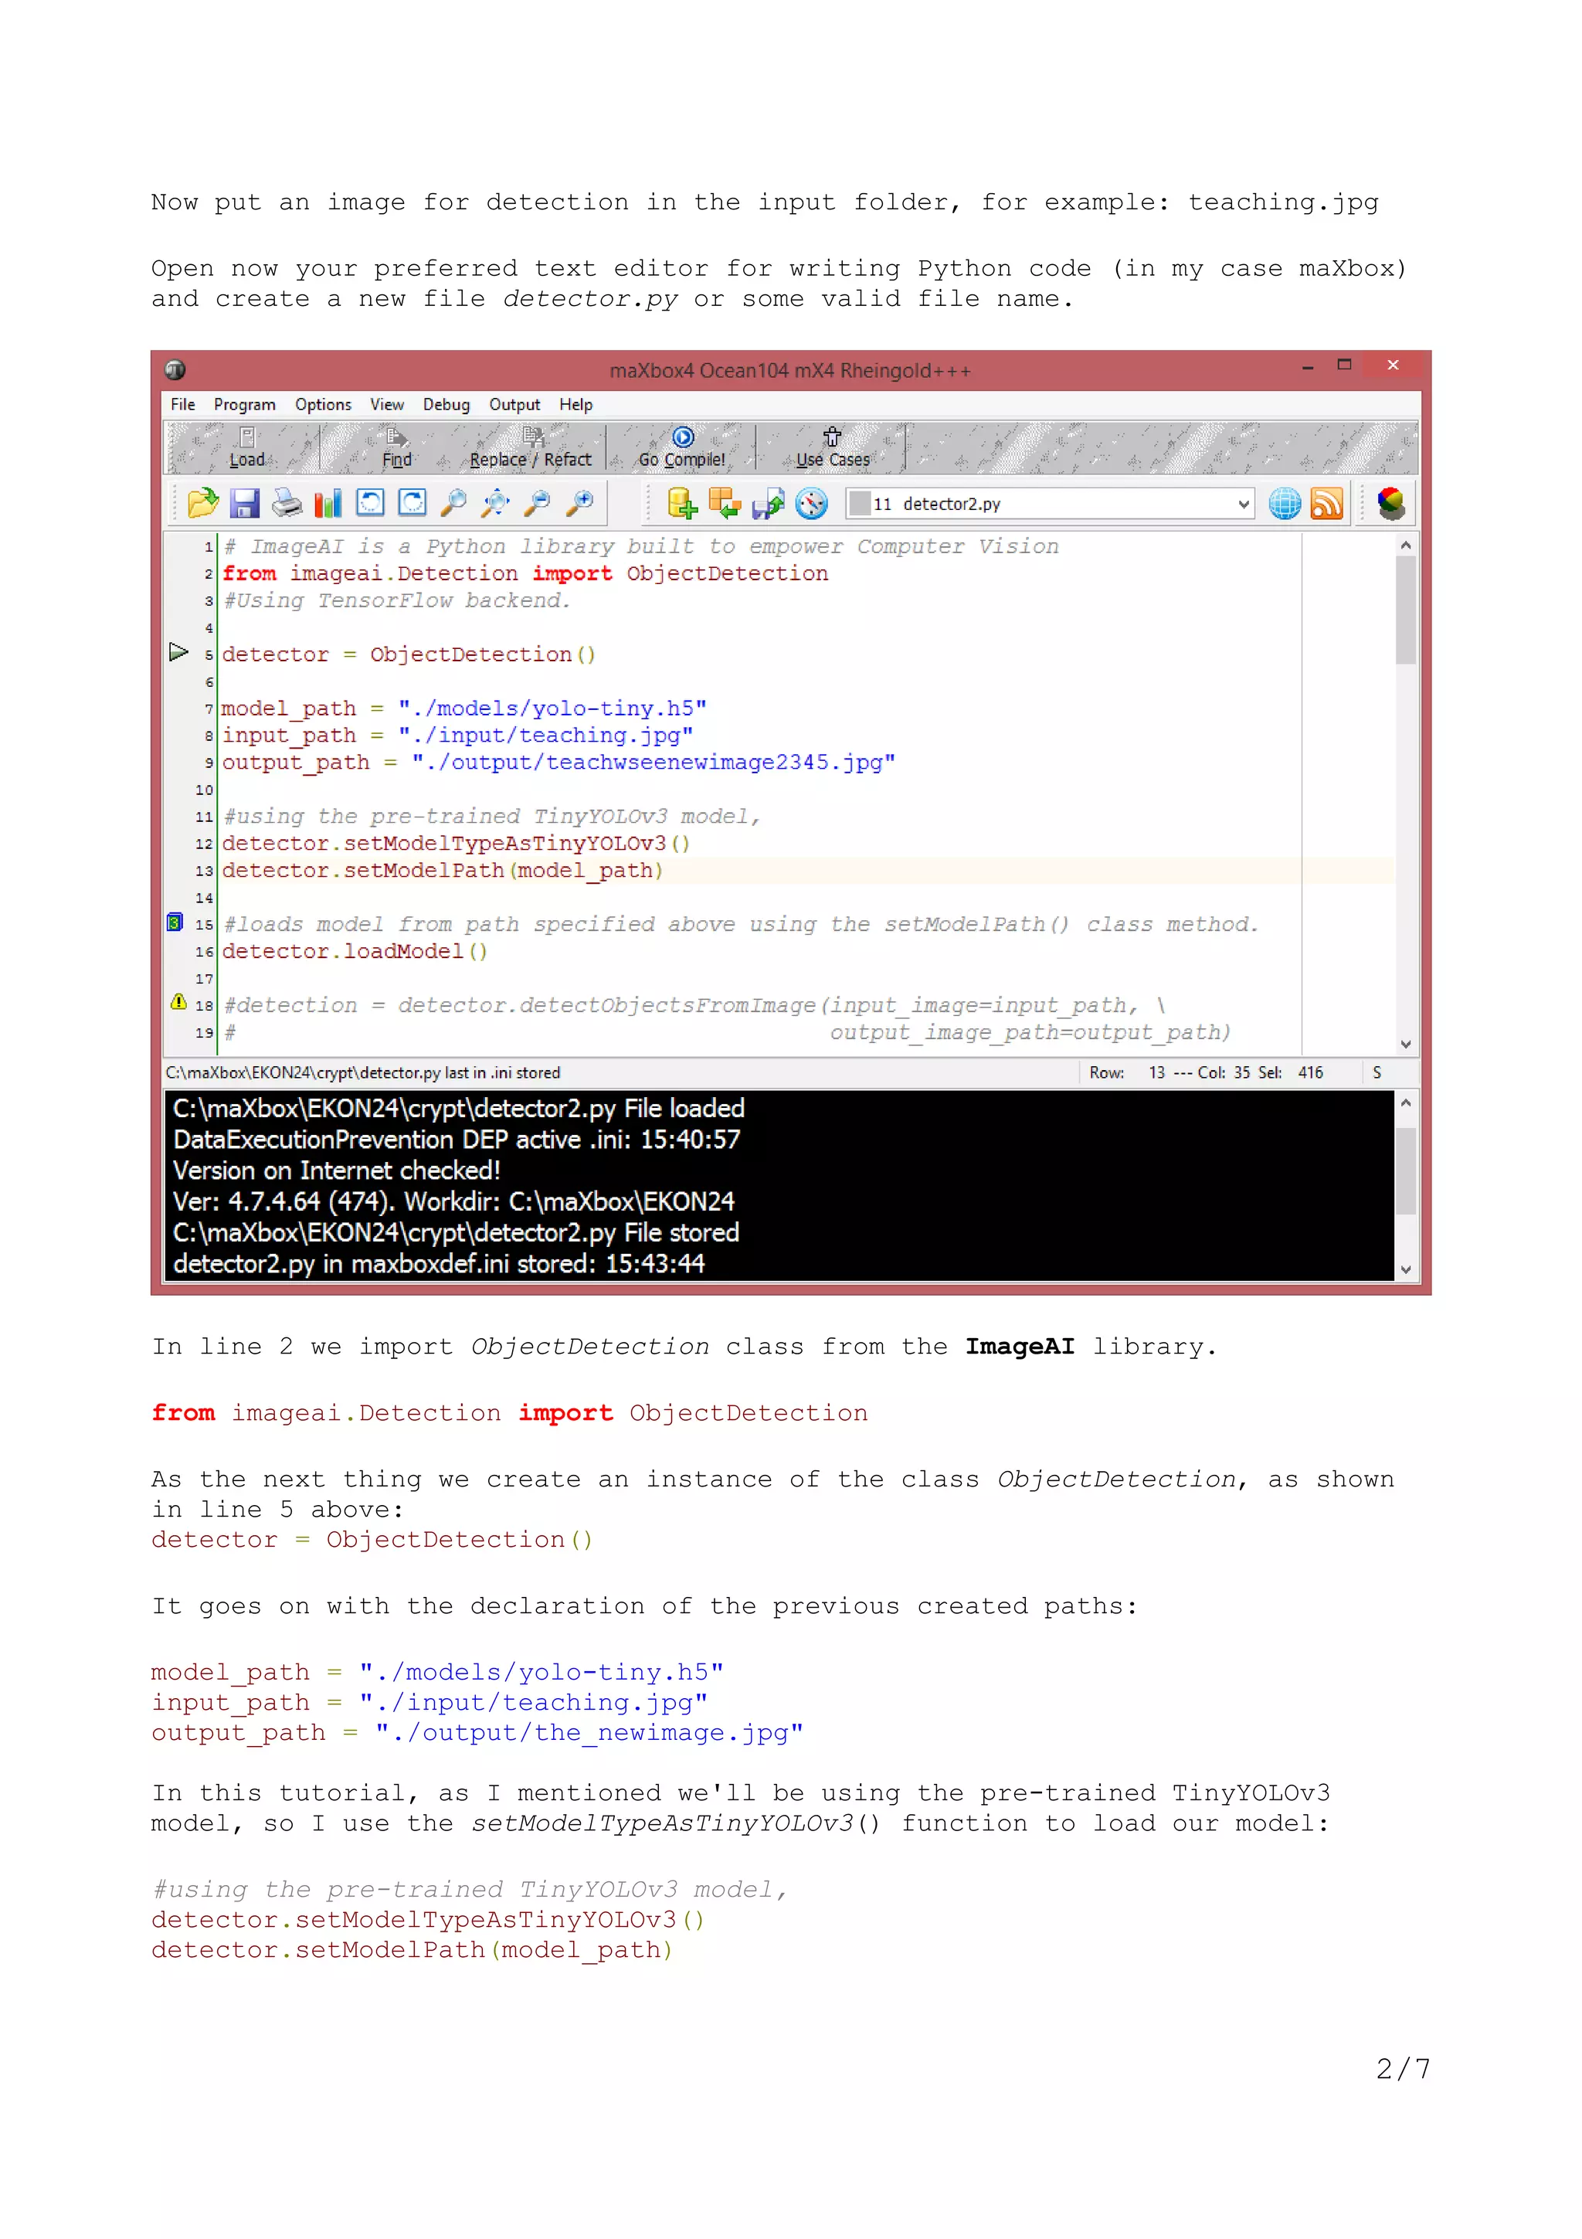The height and width of the screenshot is (2239, 1582).
Task: Click the orange windows with green arrow icon
Action: click(725, 503)
